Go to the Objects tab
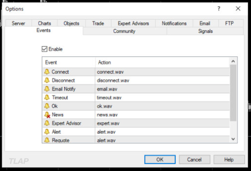 point(71,24)
